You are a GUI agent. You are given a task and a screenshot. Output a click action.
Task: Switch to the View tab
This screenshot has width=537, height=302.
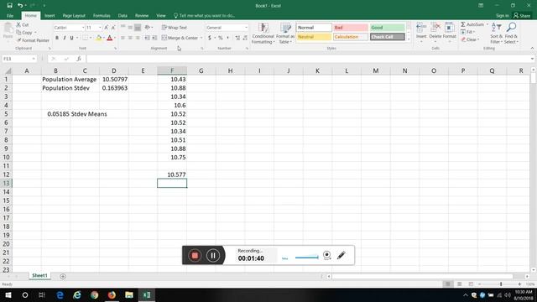161,16
